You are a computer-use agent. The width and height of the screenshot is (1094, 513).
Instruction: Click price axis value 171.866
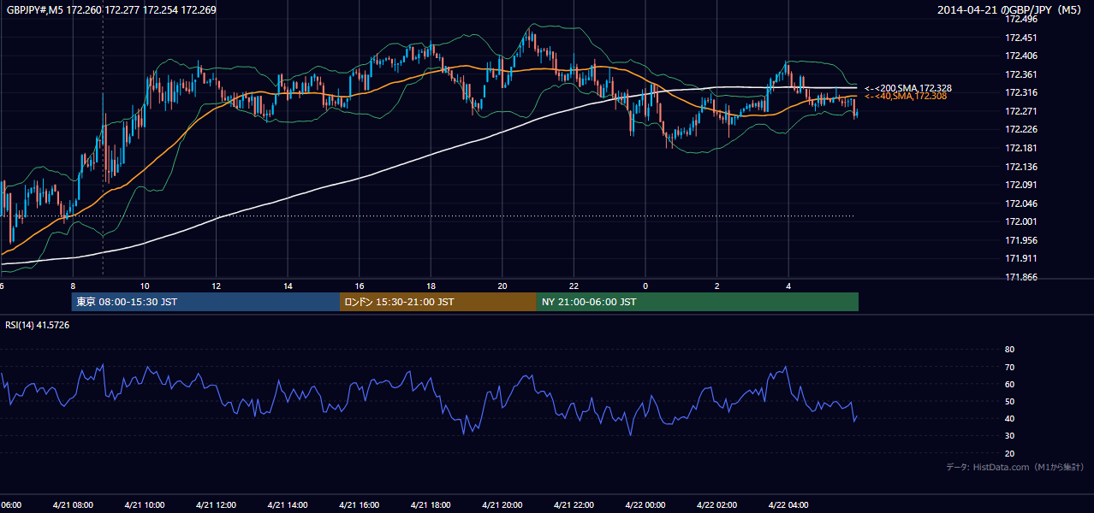(x=1022, y=277)
